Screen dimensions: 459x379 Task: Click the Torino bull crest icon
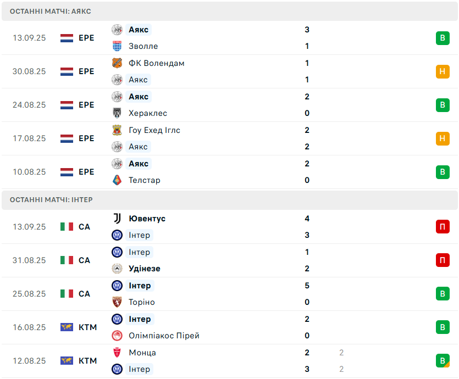(117, 302)
